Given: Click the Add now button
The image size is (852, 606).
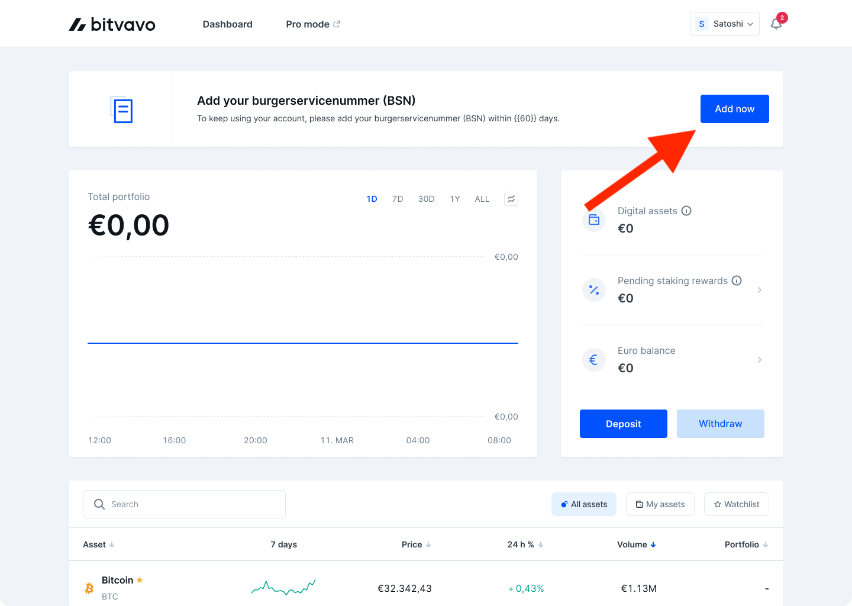Looking at the screenshot, I should coord(735,109).
